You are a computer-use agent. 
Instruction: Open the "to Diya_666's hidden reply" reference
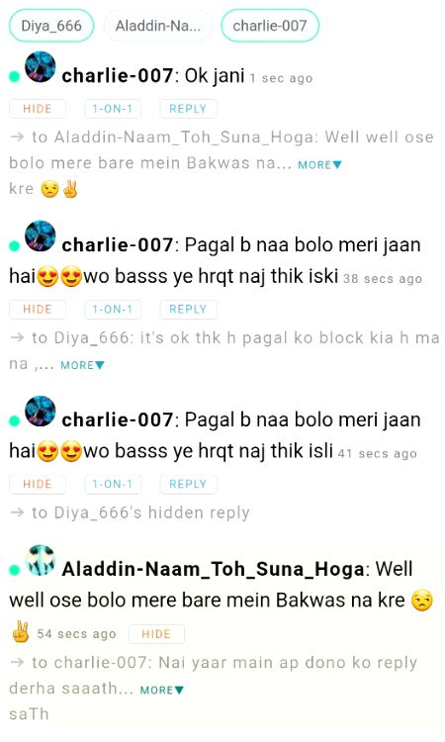(140, 512)
